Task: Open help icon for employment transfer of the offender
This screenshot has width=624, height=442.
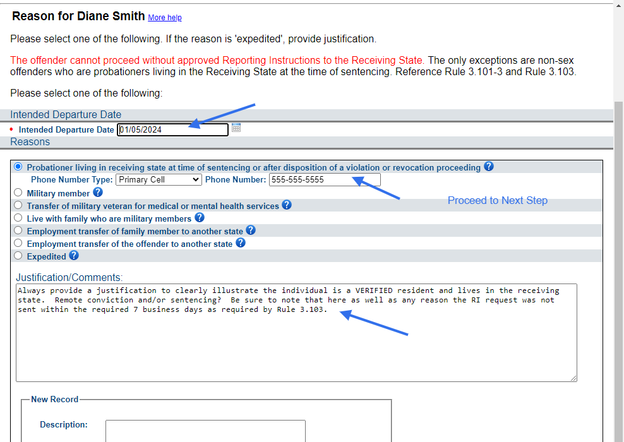Action: pyautogui.click(x=241, y=242)
